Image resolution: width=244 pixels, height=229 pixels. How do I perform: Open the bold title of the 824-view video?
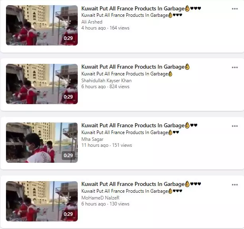(x=136, y=67)
